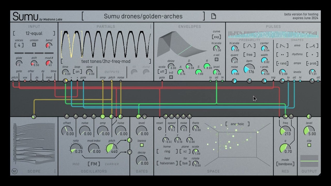
Task: Open the field selector showing halvorsen
Action: pyautogui.click(x=167, y=163)
